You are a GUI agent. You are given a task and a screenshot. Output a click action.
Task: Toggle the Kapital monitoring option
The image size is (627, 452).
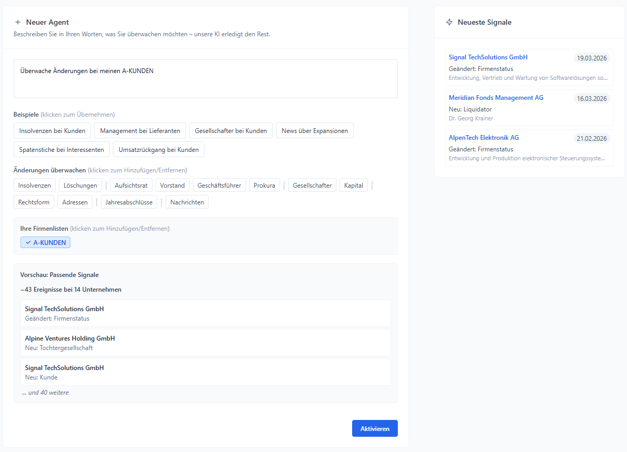pyautogui.click(x=353, y=185)
